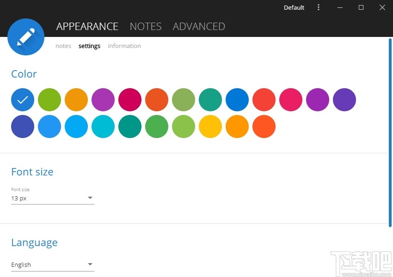Click the vertical scrollbar thumb
The height and width of the screenshot is (277, 393).
[x=390, y=134]
